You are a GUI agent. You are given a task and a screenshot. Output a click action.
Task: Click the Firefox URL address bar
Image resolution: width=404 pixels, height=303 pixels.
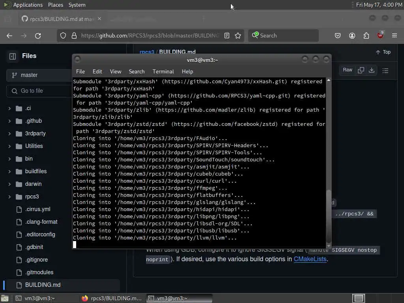click(x=150, y=36)
